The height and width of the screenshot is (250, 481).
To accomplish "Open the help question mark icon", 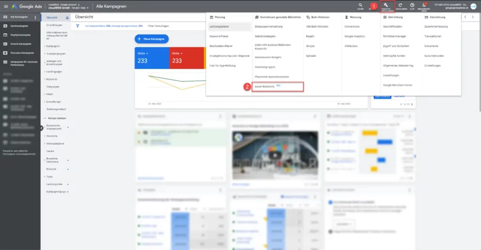I will pos(412,5).
